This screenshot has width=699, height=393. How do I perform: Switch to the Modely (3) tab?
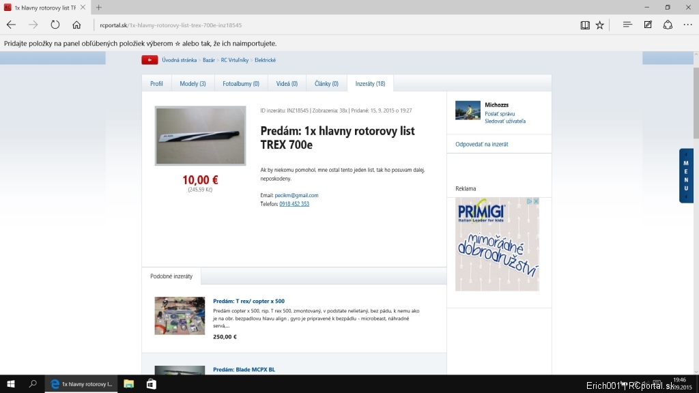pyautogui.click(x=192, y=83)
